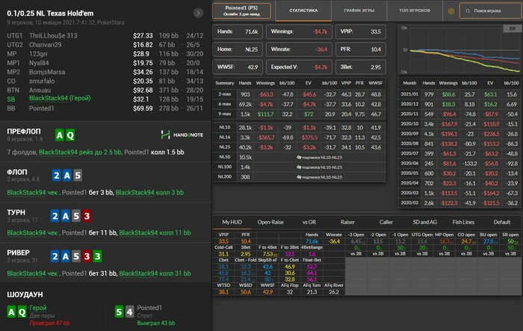This screenshot has width=523, height=331.
Task: Click the gray 5 card in the Flop row
Action: 78,175
